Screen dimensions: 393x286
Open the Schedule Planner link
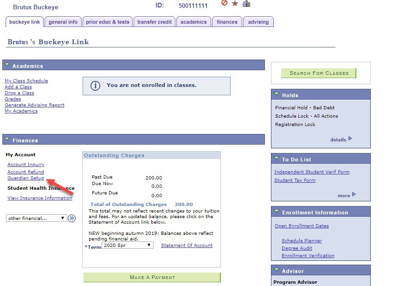click(x=302, y=240)
